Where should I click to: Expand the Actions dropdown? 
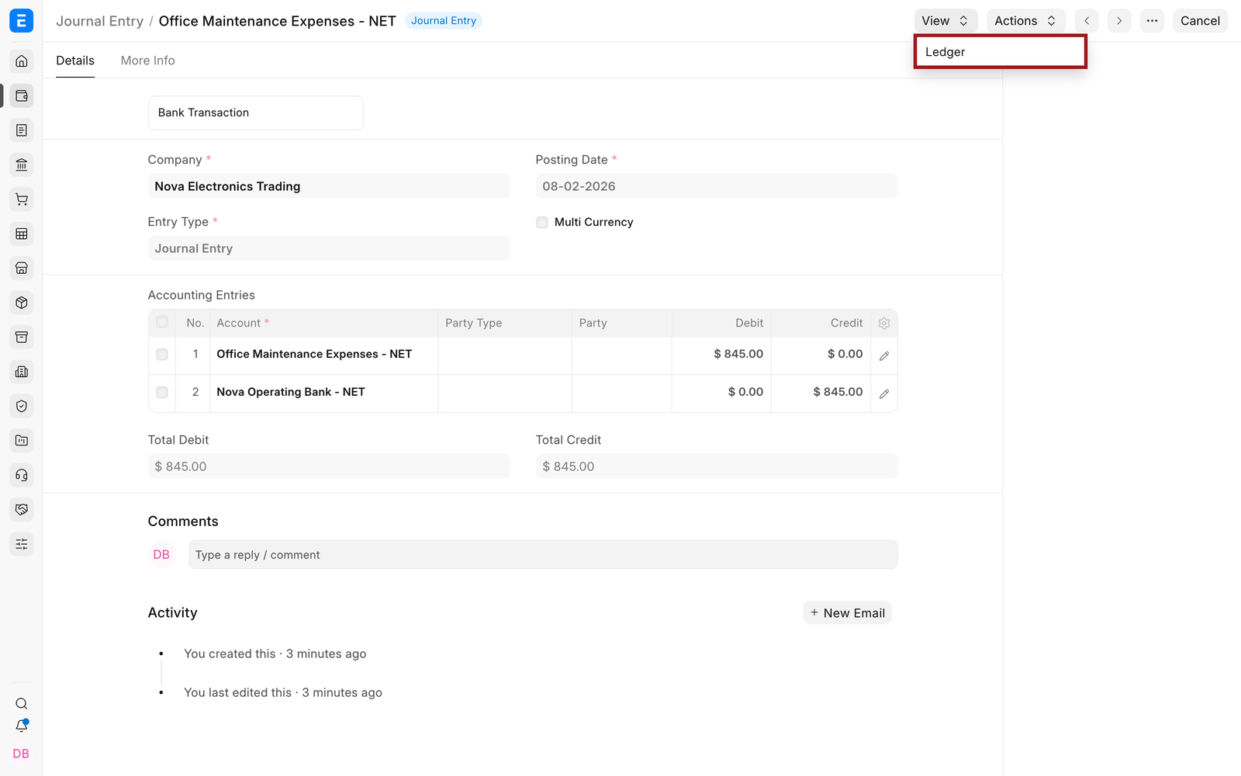(x=1025, y=21)
